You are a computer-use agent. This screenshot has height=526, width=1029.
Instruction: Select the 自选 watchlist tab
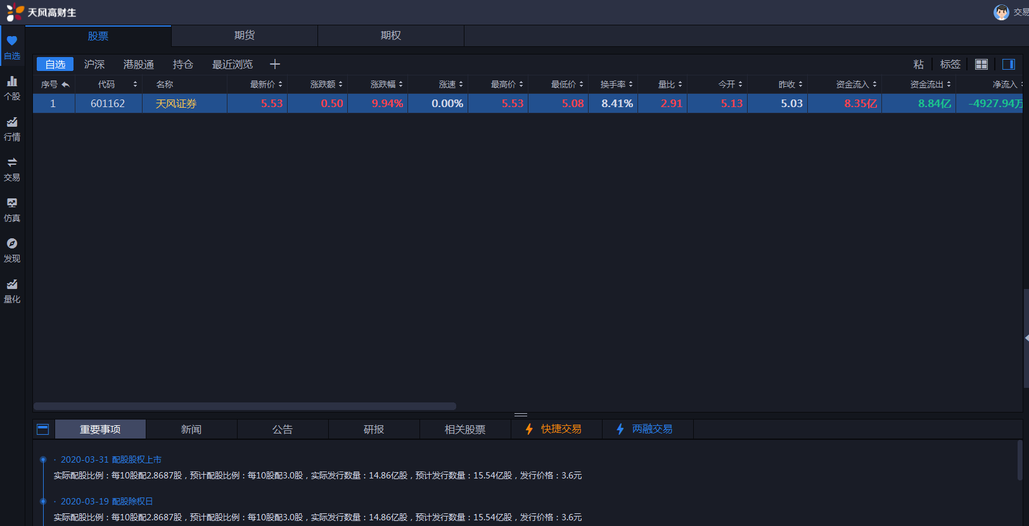click(x=55, y=64)
